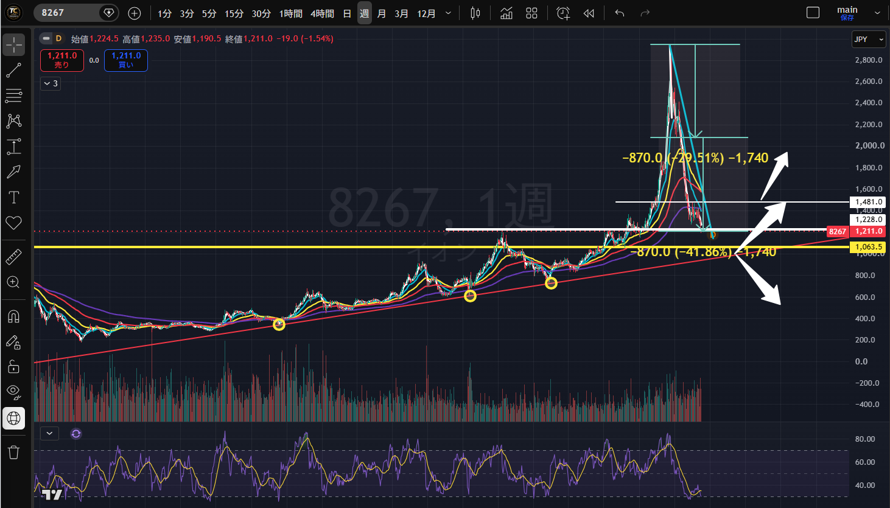Viewport: 890px width, 508px height.
Task: Start bar replay mode
Action: click(589, 13)
